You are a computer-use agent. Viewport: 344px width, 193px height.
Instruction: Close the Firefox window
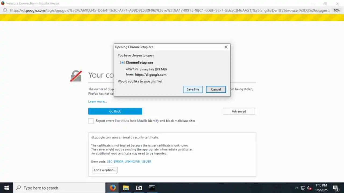(337, 4)
